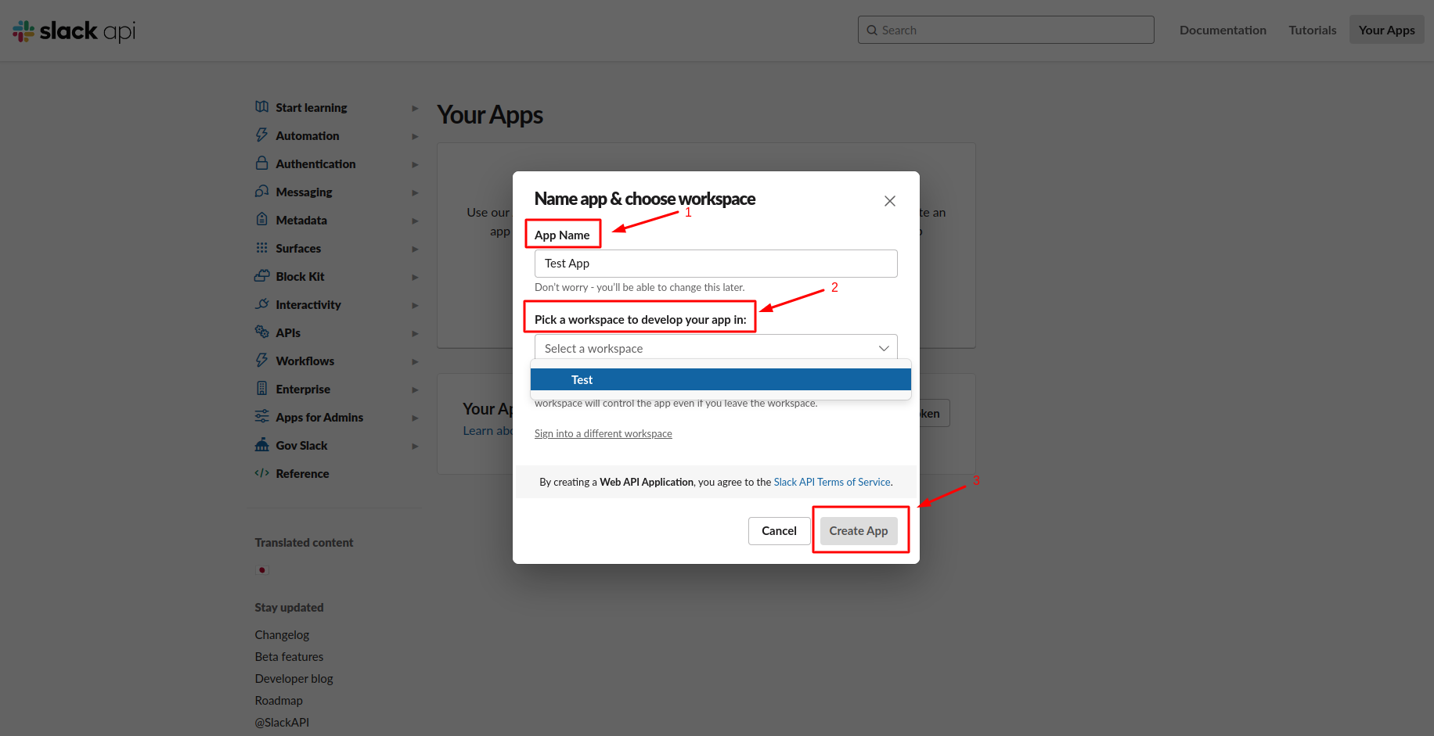The height and width of the screenshot is (736, 1434).
Task: Click the Block Kit icon
Action: (x=262, y=275)
